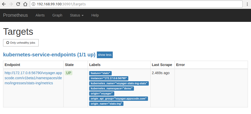
Task: Click the green UP state badge
Action: point(69,73)
